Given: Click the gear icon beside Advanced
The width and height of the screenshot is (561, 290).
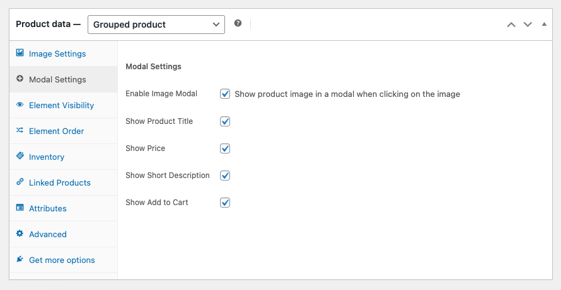Looking at the screenshot, I should coord(20,233).
